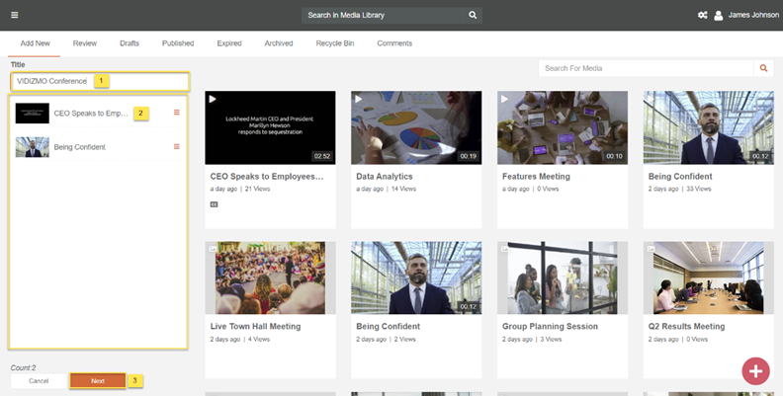Viewport: 783px width, 396px height.
Task: Switch to the Review tab
Action: pyautogui.click(x=85, y=43)
